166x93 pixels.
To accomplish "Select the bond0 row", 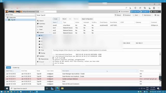I will (106, 25).
